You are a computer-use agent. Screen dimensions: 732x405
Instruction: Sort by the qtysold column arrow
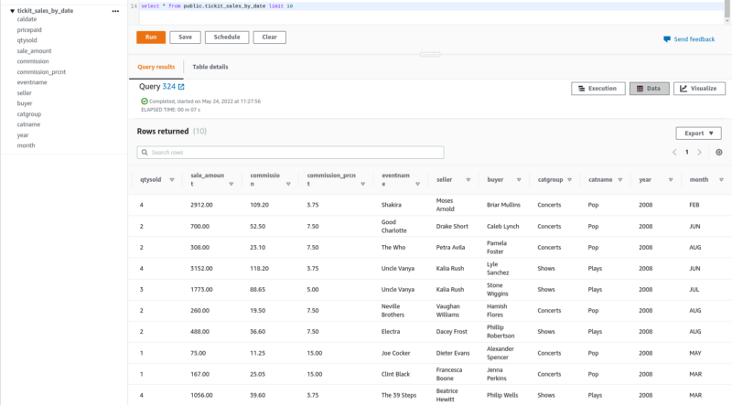tap(172, 179)
